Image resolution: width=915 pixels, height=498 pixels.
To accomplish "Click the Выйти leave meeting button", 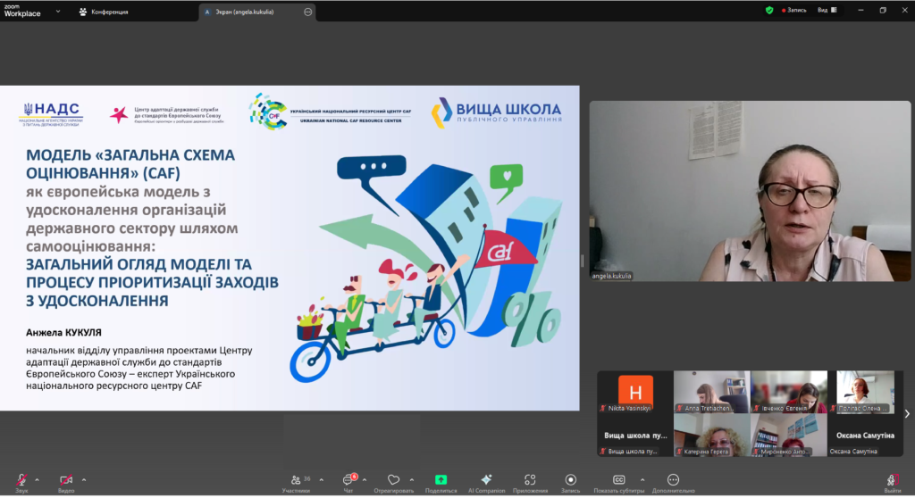I will point(893,482).
